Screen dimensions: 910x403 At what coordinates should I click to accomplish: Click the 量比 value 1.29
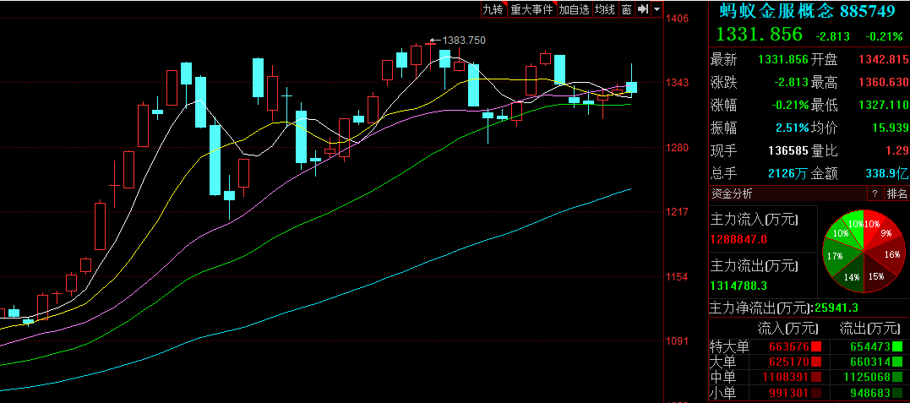coord(896,150)
